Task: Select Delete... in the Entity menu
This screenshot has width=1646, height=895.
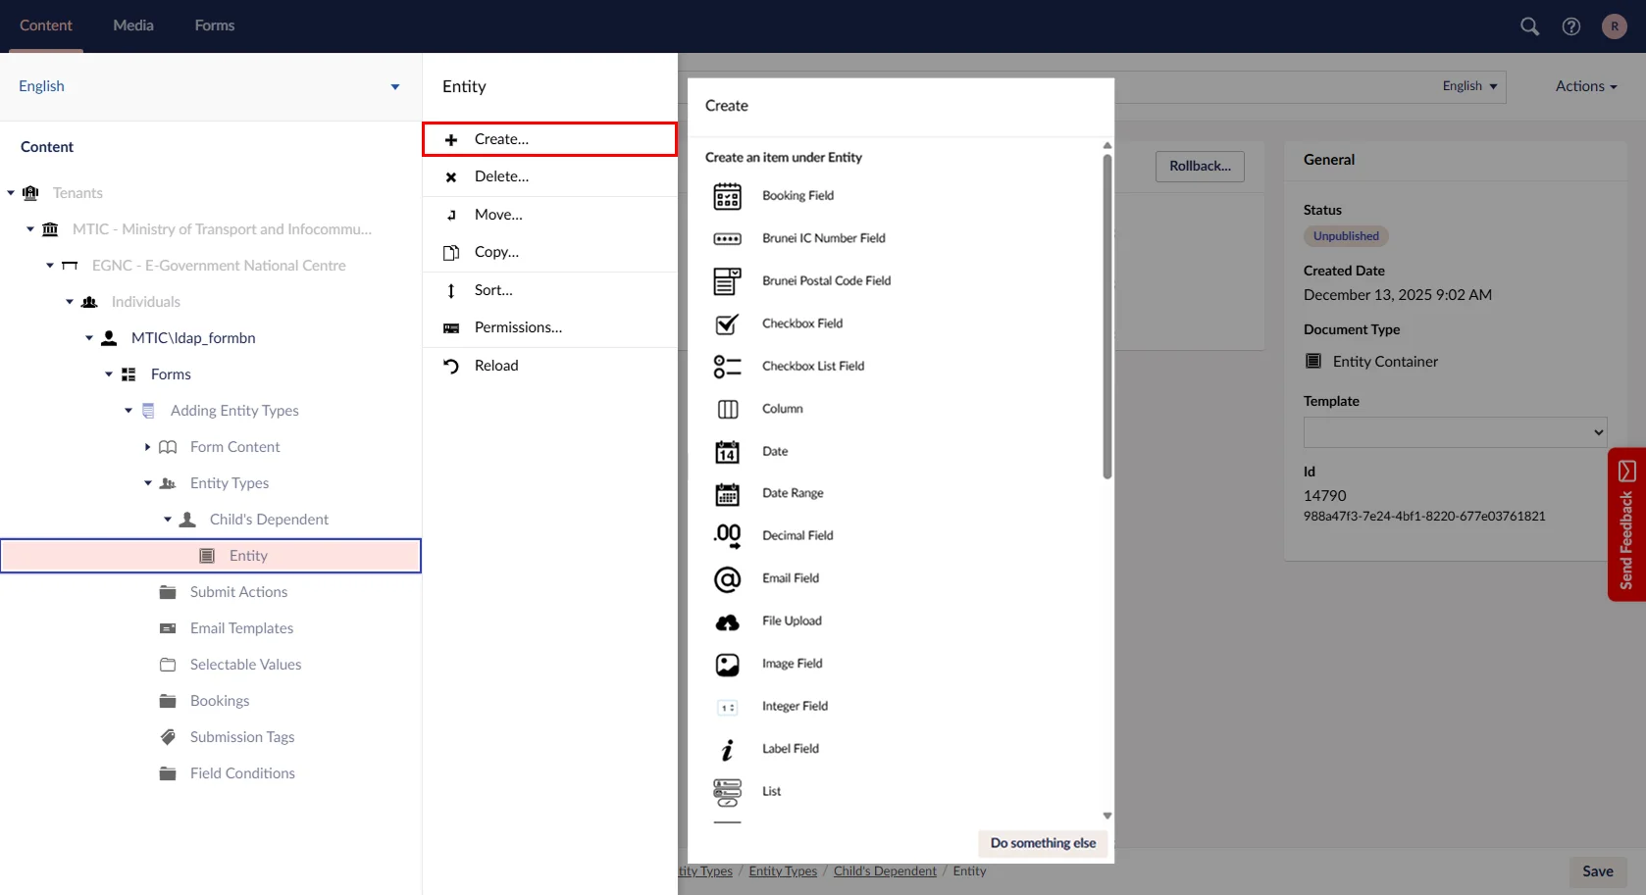Action: point(501,176)
